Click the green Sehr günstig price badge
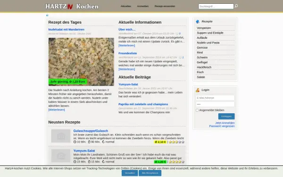This screenshot has height=177, width=283. 68,82
